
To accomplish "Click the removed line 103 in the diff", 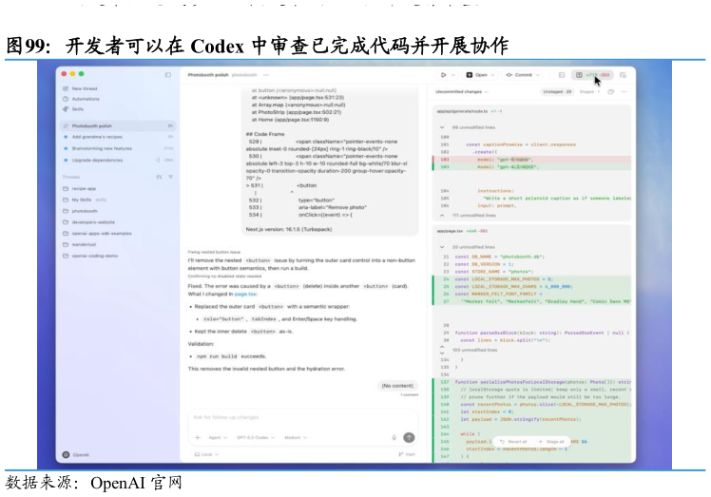I will pyautogui.click(x=532, y=160).
